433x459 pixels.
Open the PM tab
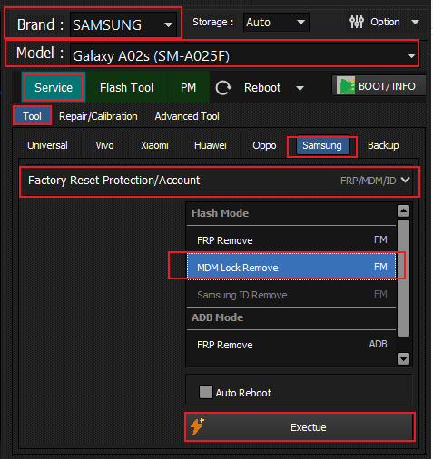[188, 87]
